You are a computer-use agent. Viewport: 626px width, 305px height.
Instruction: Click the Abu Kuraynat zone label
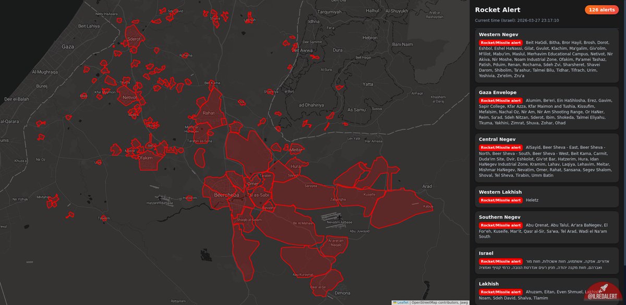click(x=303, y=274)
